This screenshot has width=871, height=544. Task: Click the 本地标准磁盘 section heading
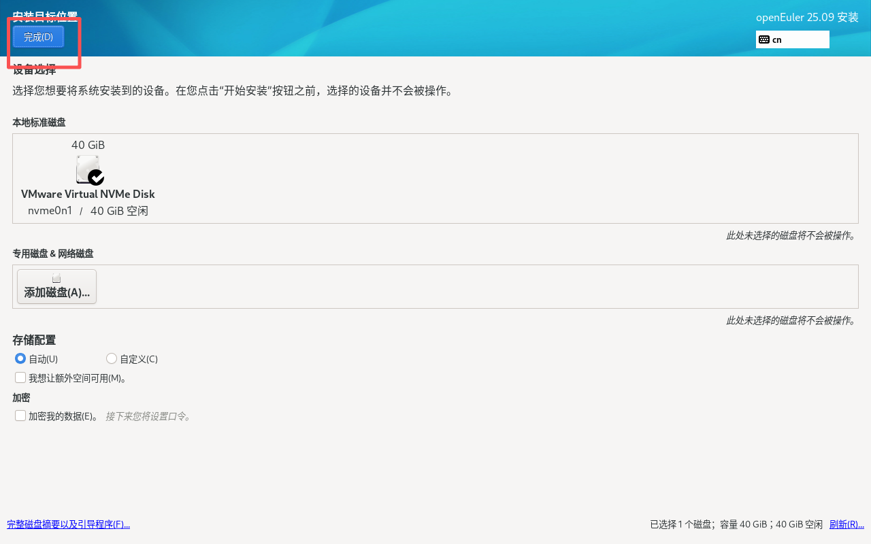pyautogui.click(x=39, y=122)
